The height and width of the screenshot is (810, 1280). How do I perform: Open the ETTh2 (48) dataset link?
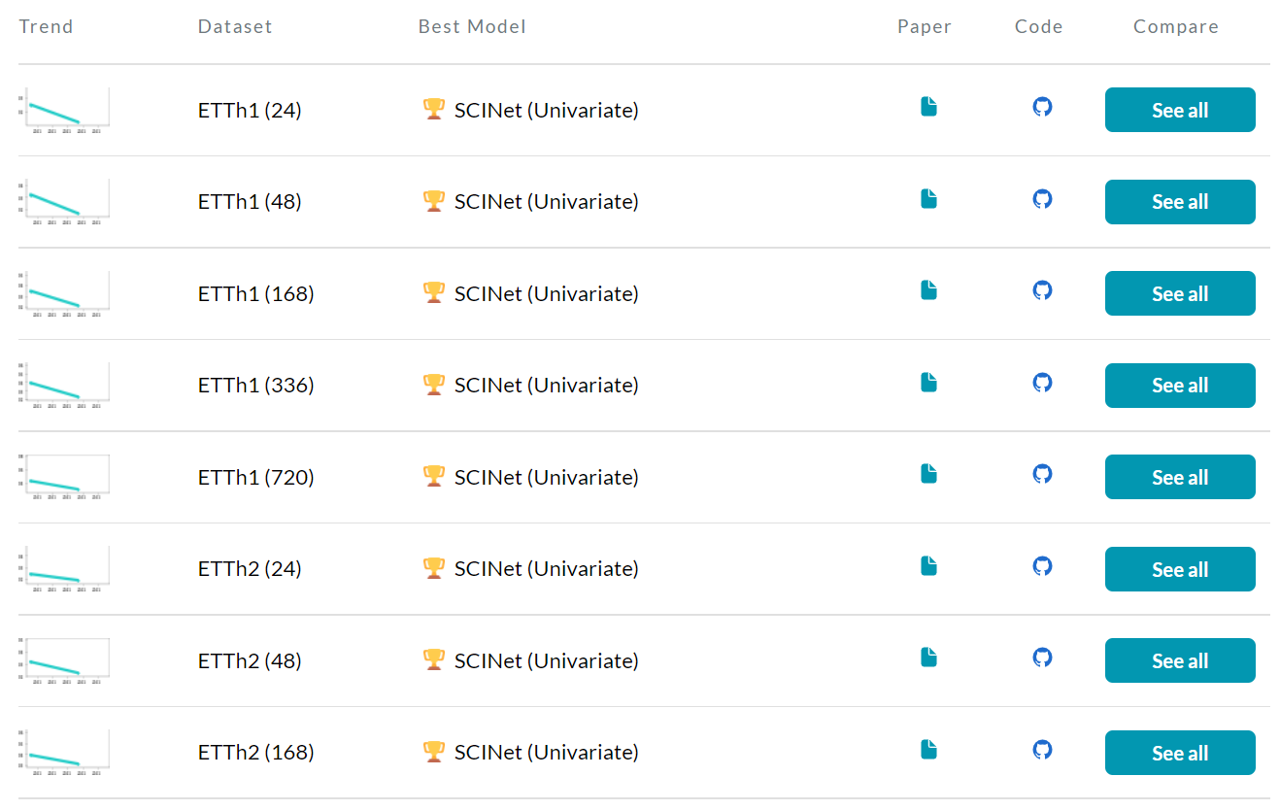click(250, 661)
